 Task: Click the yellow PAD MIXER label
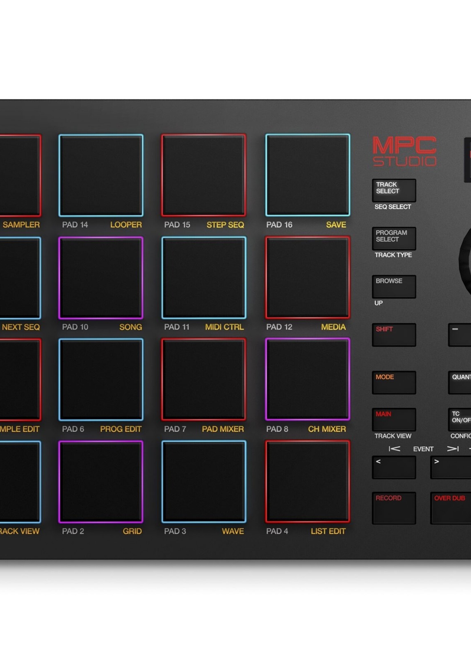pyautogui.click(x=223, y=429)
